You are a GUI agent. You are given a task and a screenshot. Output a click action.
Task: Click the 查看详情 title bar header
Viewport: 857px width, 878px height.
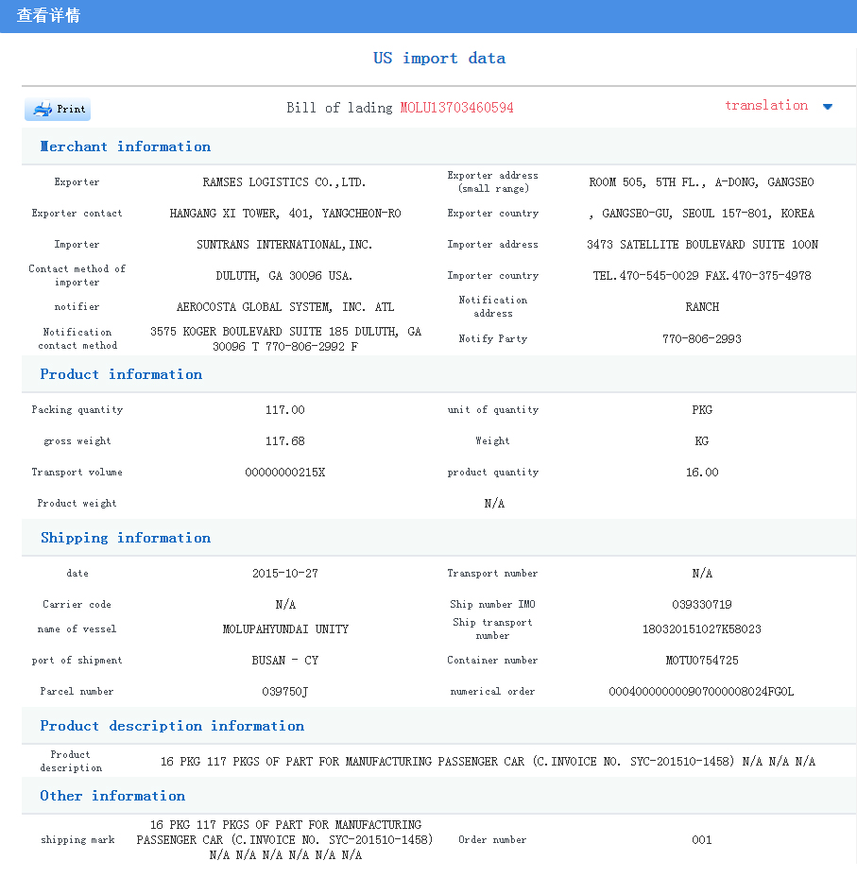[48, 16]
